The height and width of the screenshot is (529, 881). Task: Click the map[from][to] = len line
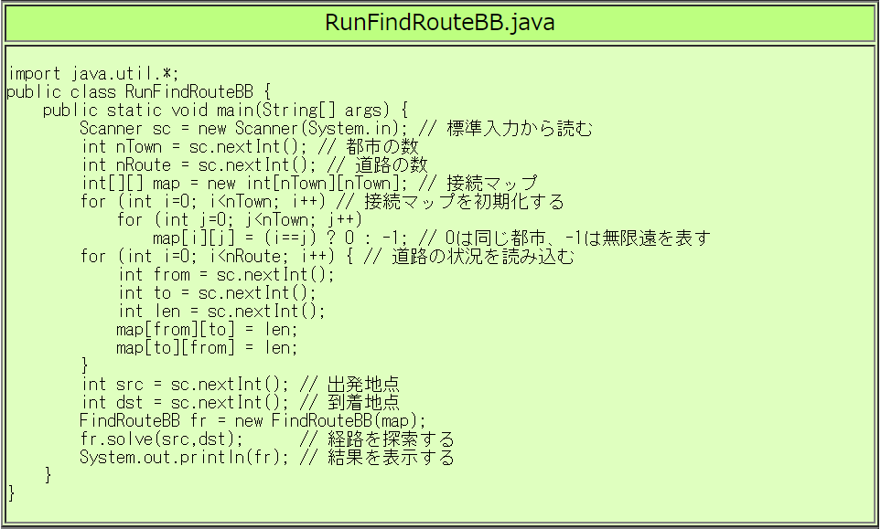(207, 330)
